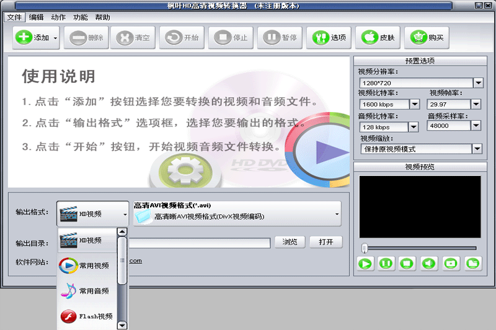Click the category list scroll-down arrow
The height and width of the screenshot is (330, 496).
pyautogui.click(x=122, y=325)
